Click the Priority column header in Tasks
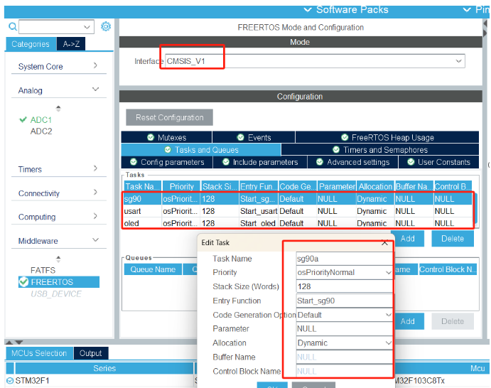This screenshot has height=388, width=491. [181, 186]
